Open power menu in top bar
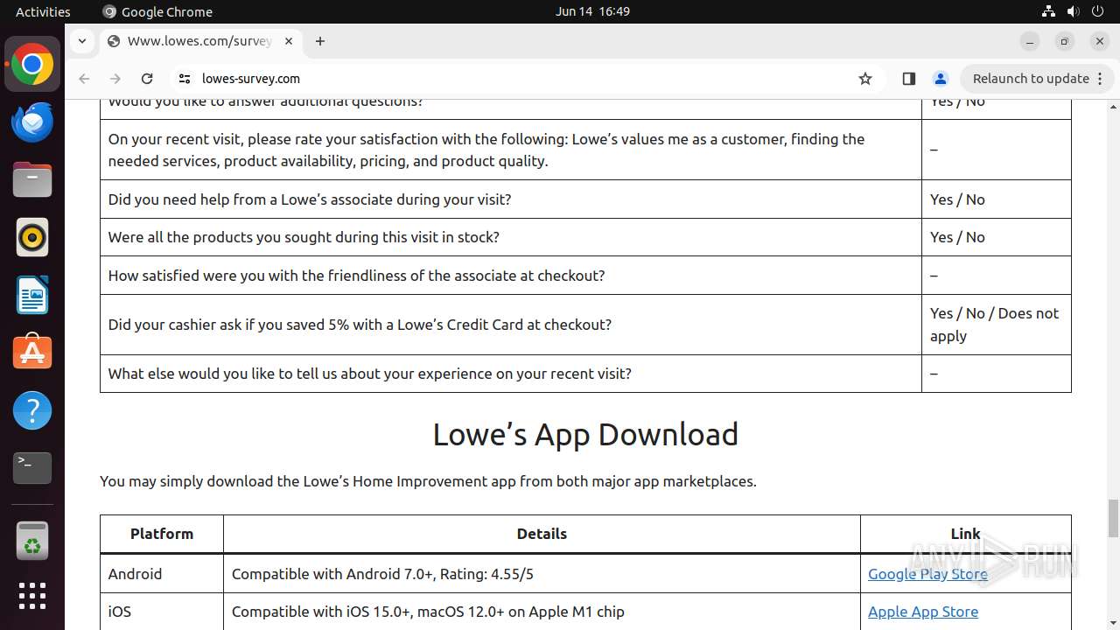Viewport: 1120px width, 630px height. [x=1097, y=11]
